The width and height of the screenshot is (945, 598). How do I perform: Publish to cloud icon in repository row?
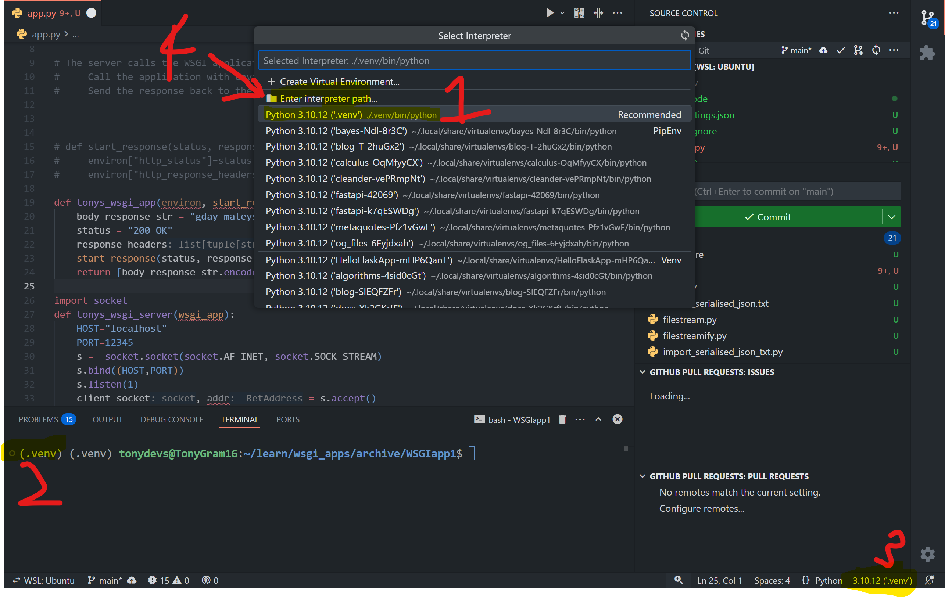823,50
